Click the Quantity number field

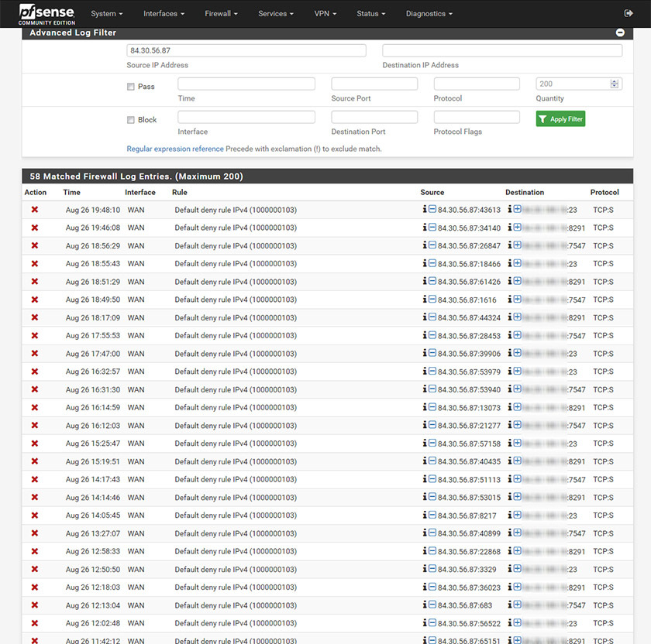(579, 84)
